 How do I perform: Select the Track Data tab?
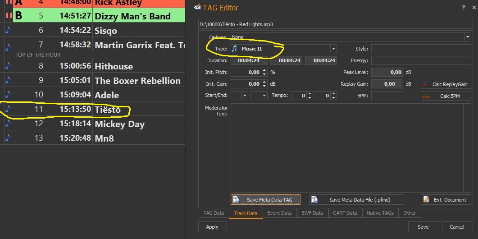click(x=246, y=213)
